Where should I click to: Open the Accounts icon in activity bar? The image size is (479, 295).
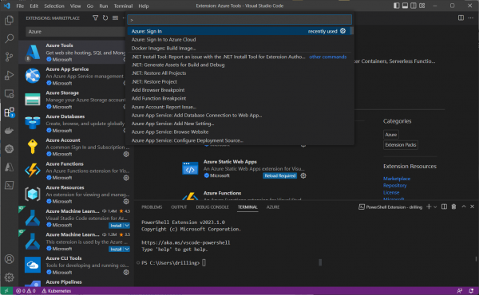click(9, 259)
